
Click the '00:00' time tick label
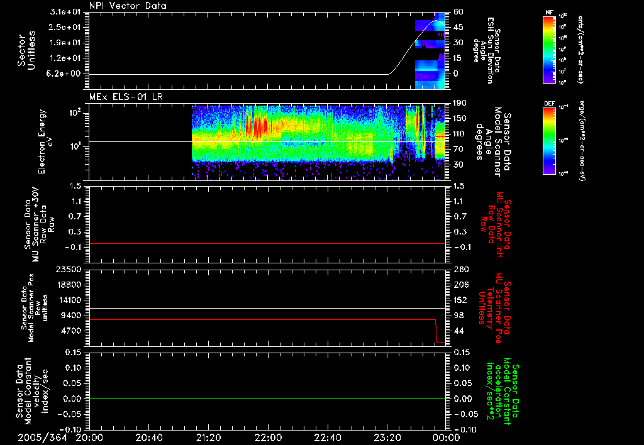tap(447, 437)
